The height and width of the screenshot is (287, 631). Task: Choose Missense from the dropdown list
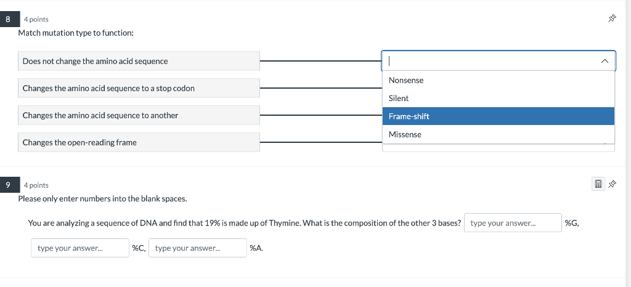pyautogui.click(x=498, y=134)
